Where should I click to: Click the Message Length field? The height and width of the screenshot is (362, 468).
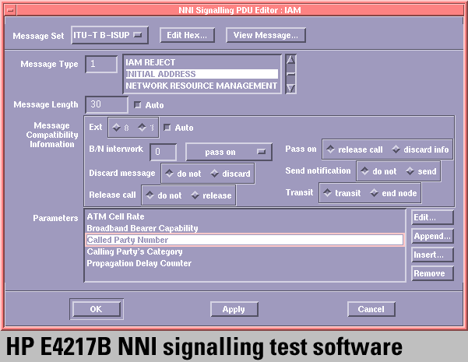click(x=107, y=104)
